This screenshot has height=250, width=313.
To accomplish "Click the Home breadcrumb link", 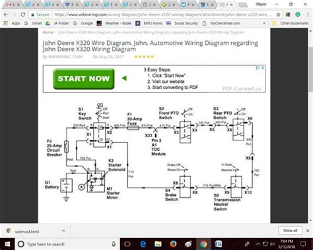I will [x=48, y=32].
